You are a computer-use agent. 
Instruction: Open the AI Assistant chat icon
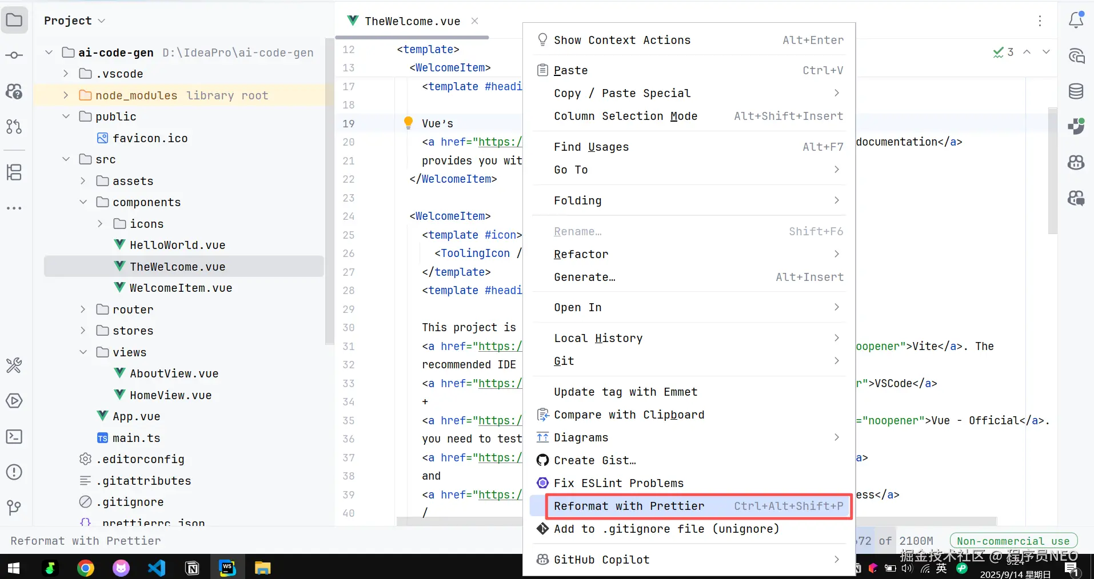point(1076,56)
